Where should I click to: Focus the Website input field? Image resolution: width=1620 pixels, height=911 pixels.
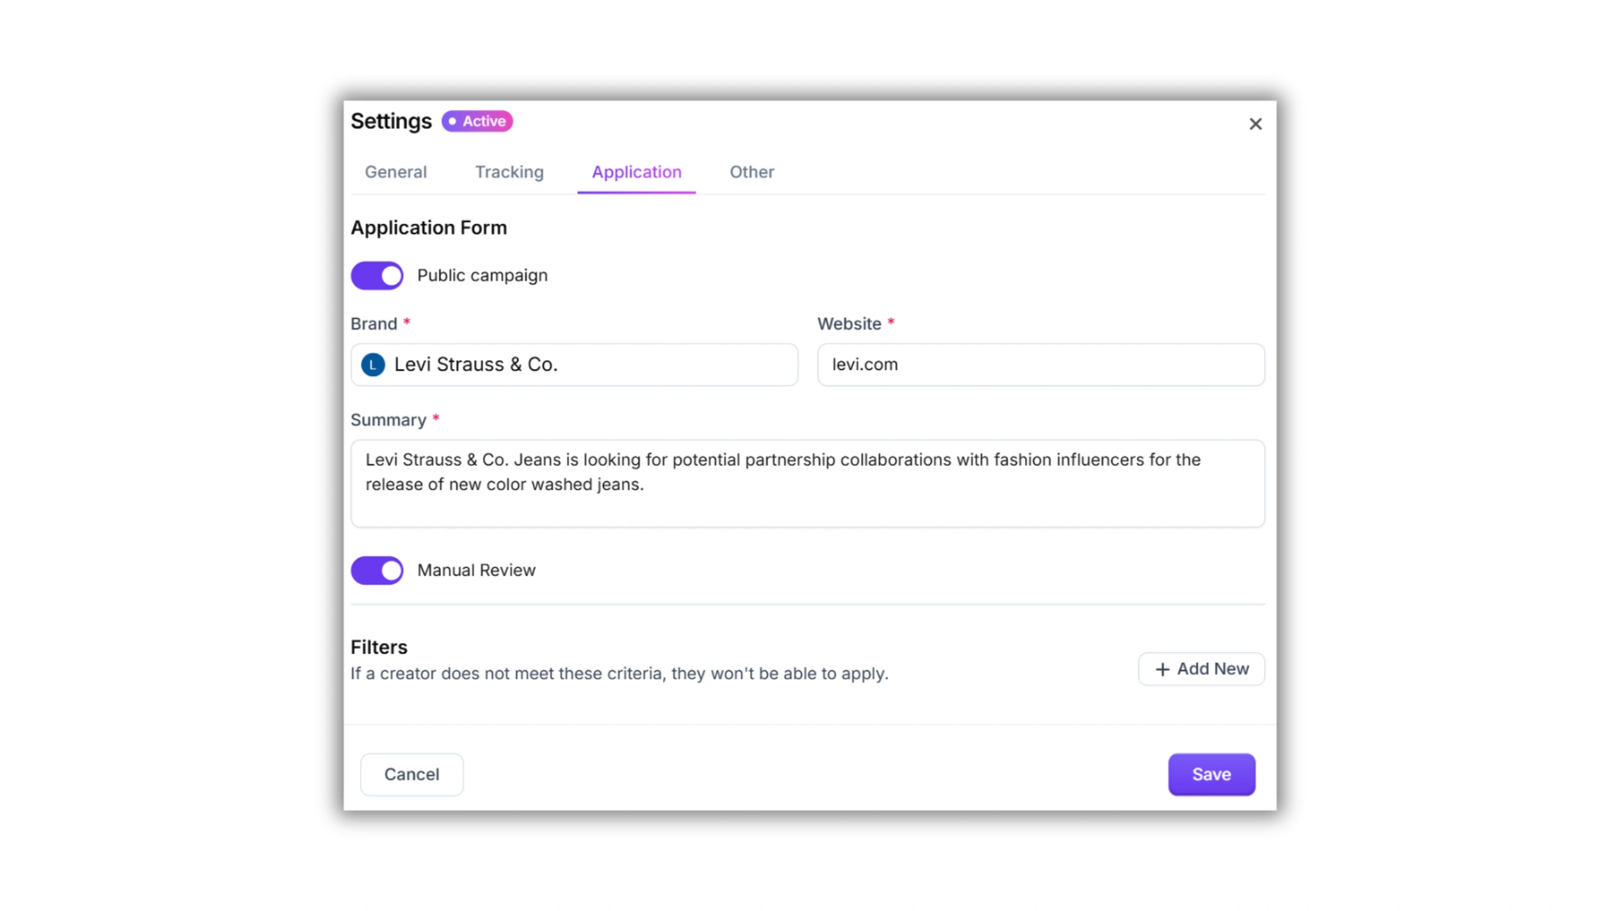pyautogui.click(x=1040, y=364)
